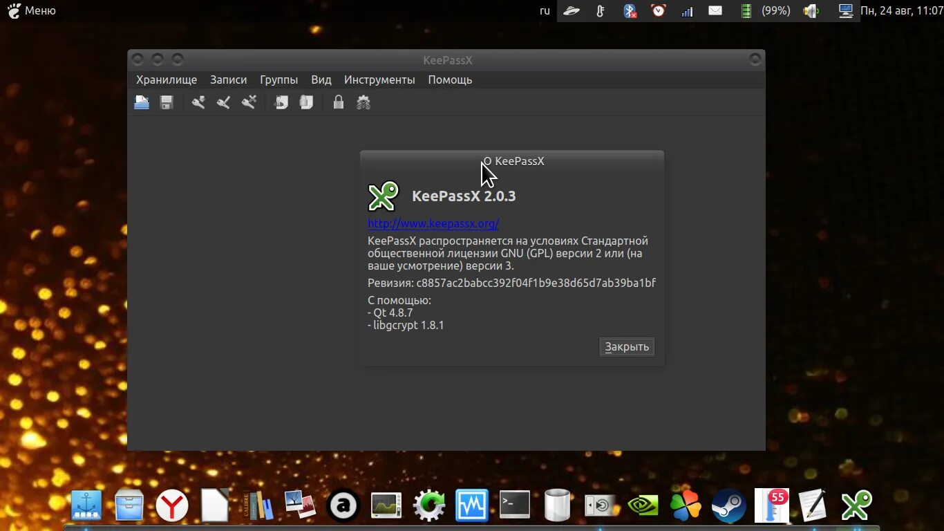Launch Steam from the dock
Image resolution: width=944 pixels, height=531 pixels.
728,505
